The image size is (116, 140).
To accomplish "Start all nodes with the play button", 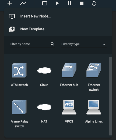I will 57,3.
